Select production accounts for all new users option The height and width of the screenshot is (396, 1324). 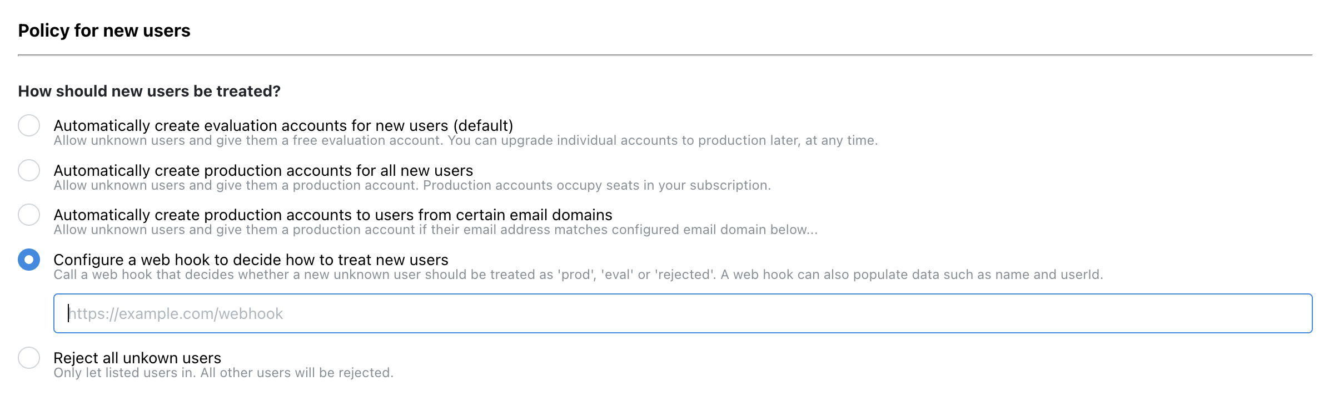pos(29,171)
